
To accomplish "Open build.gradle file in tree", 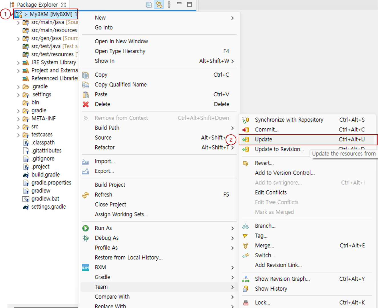I will pos(45,175).
